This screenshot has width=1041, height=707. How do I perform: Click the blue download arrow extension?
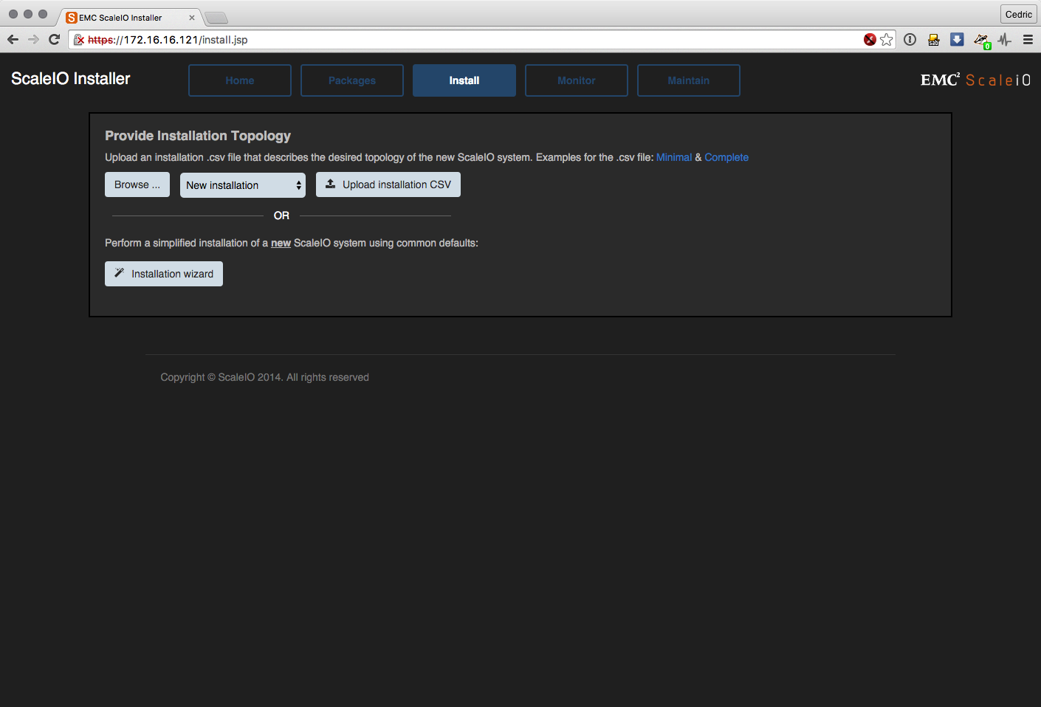(x=957, y=40)
